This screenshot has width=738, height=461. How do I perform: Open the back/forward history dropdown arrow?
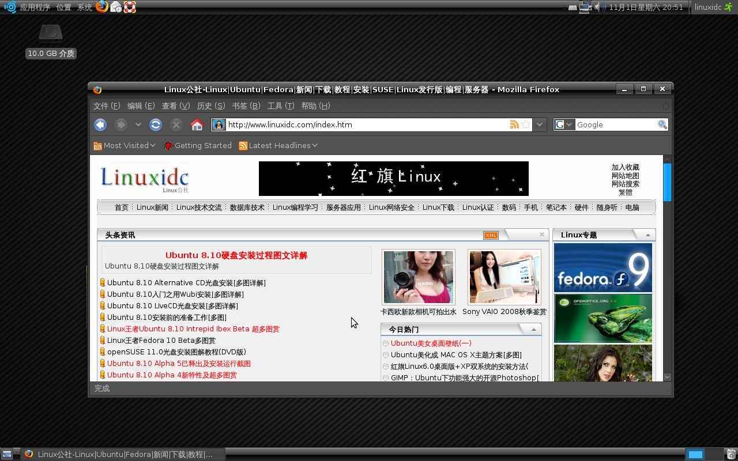[138, 124]
